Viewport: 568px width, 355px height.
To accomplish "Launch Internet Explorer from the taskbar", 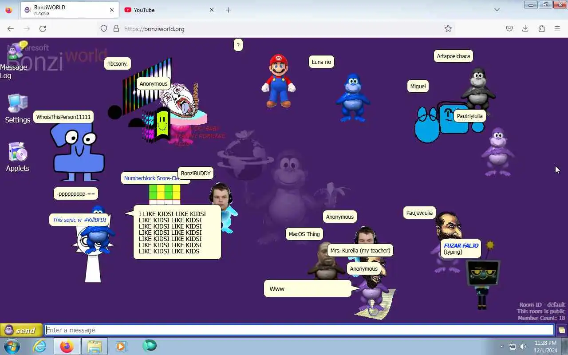I will [40, 346].
